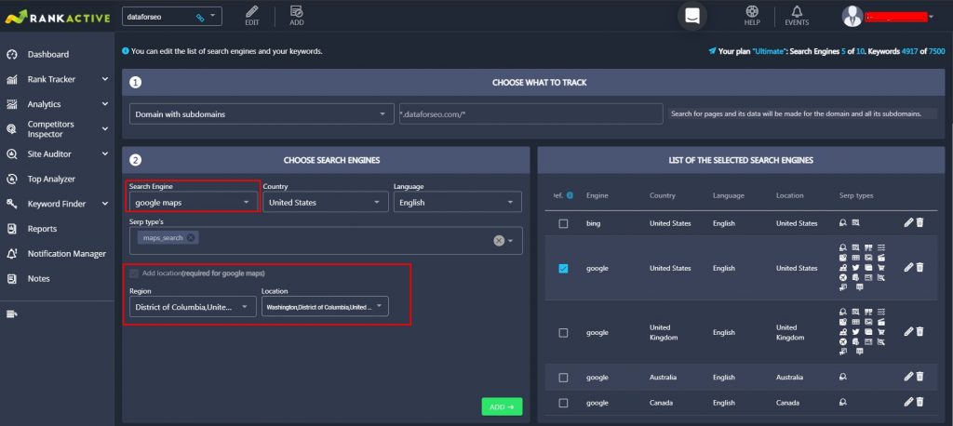Click the RankActive logo

[58, 17]
